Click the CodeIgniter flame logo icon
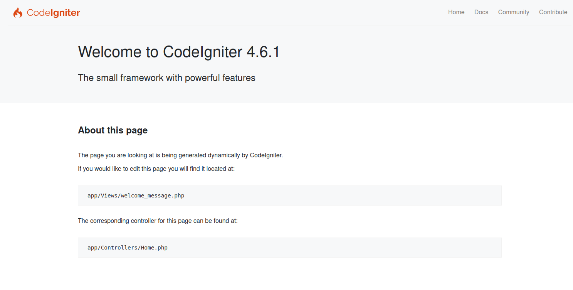 coord(18,13)
